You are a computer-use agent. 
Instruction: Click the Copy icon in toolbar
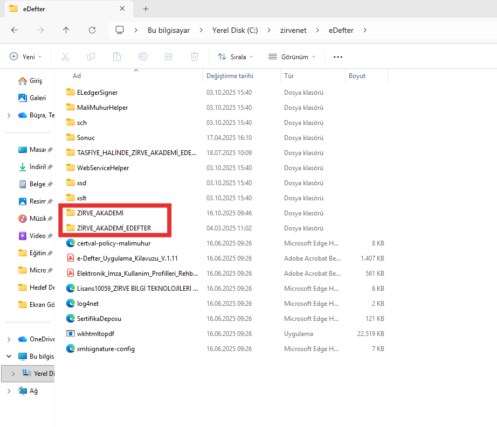[x=91, y=57]
